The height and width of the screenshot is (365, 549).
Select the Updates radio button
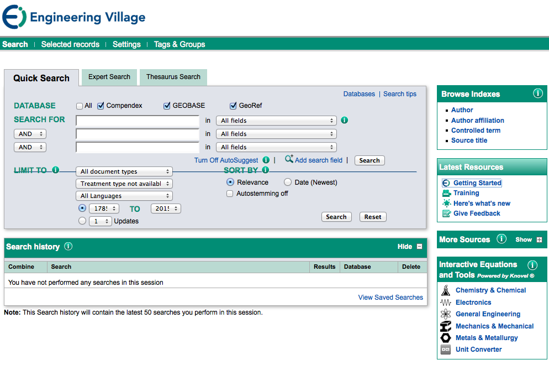pyautogui.click(x=82, y=221)
